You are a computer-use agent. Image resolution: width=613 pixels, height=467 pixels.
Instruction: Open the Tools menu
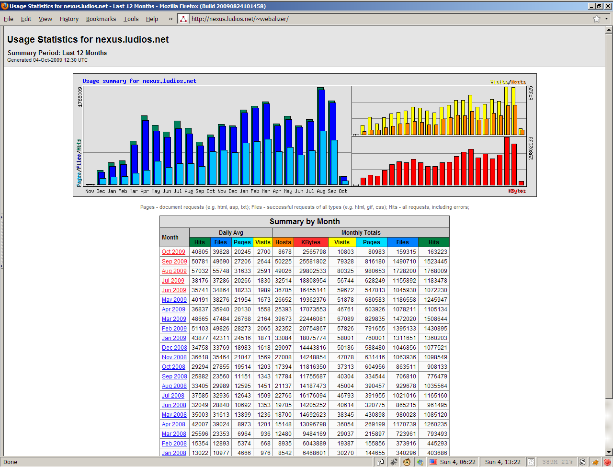(131, 19)
